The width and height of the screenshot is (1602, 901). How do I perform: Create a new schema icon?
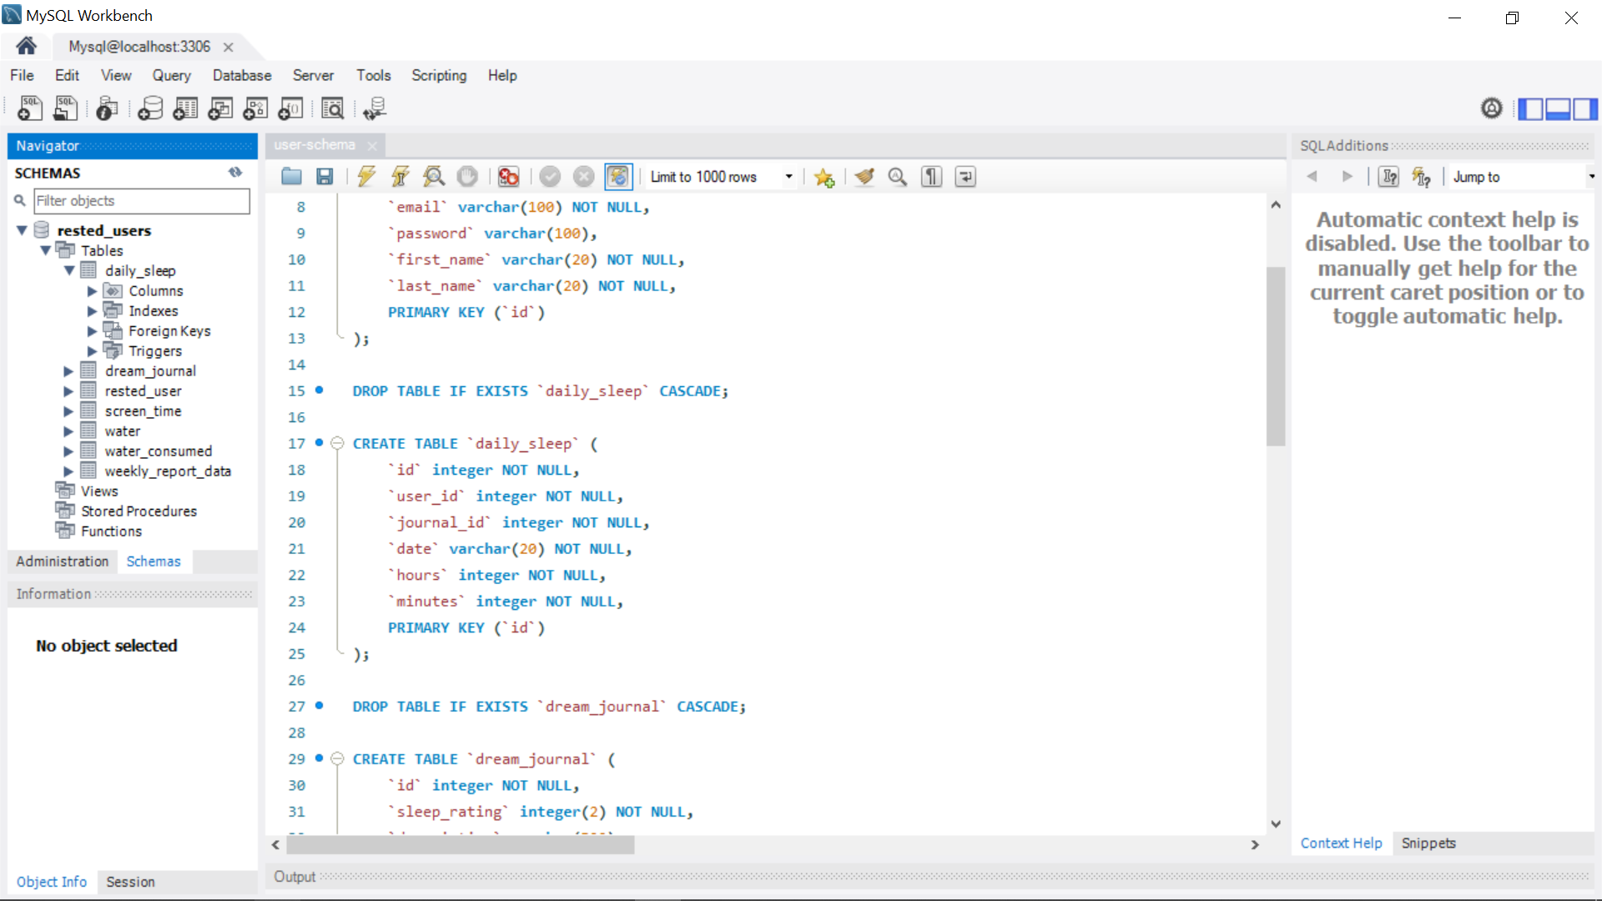pos(150,108)
